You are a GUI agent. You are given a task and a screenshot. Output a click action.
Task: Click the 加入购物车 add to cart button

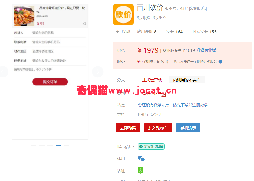[x=158, y=128]
